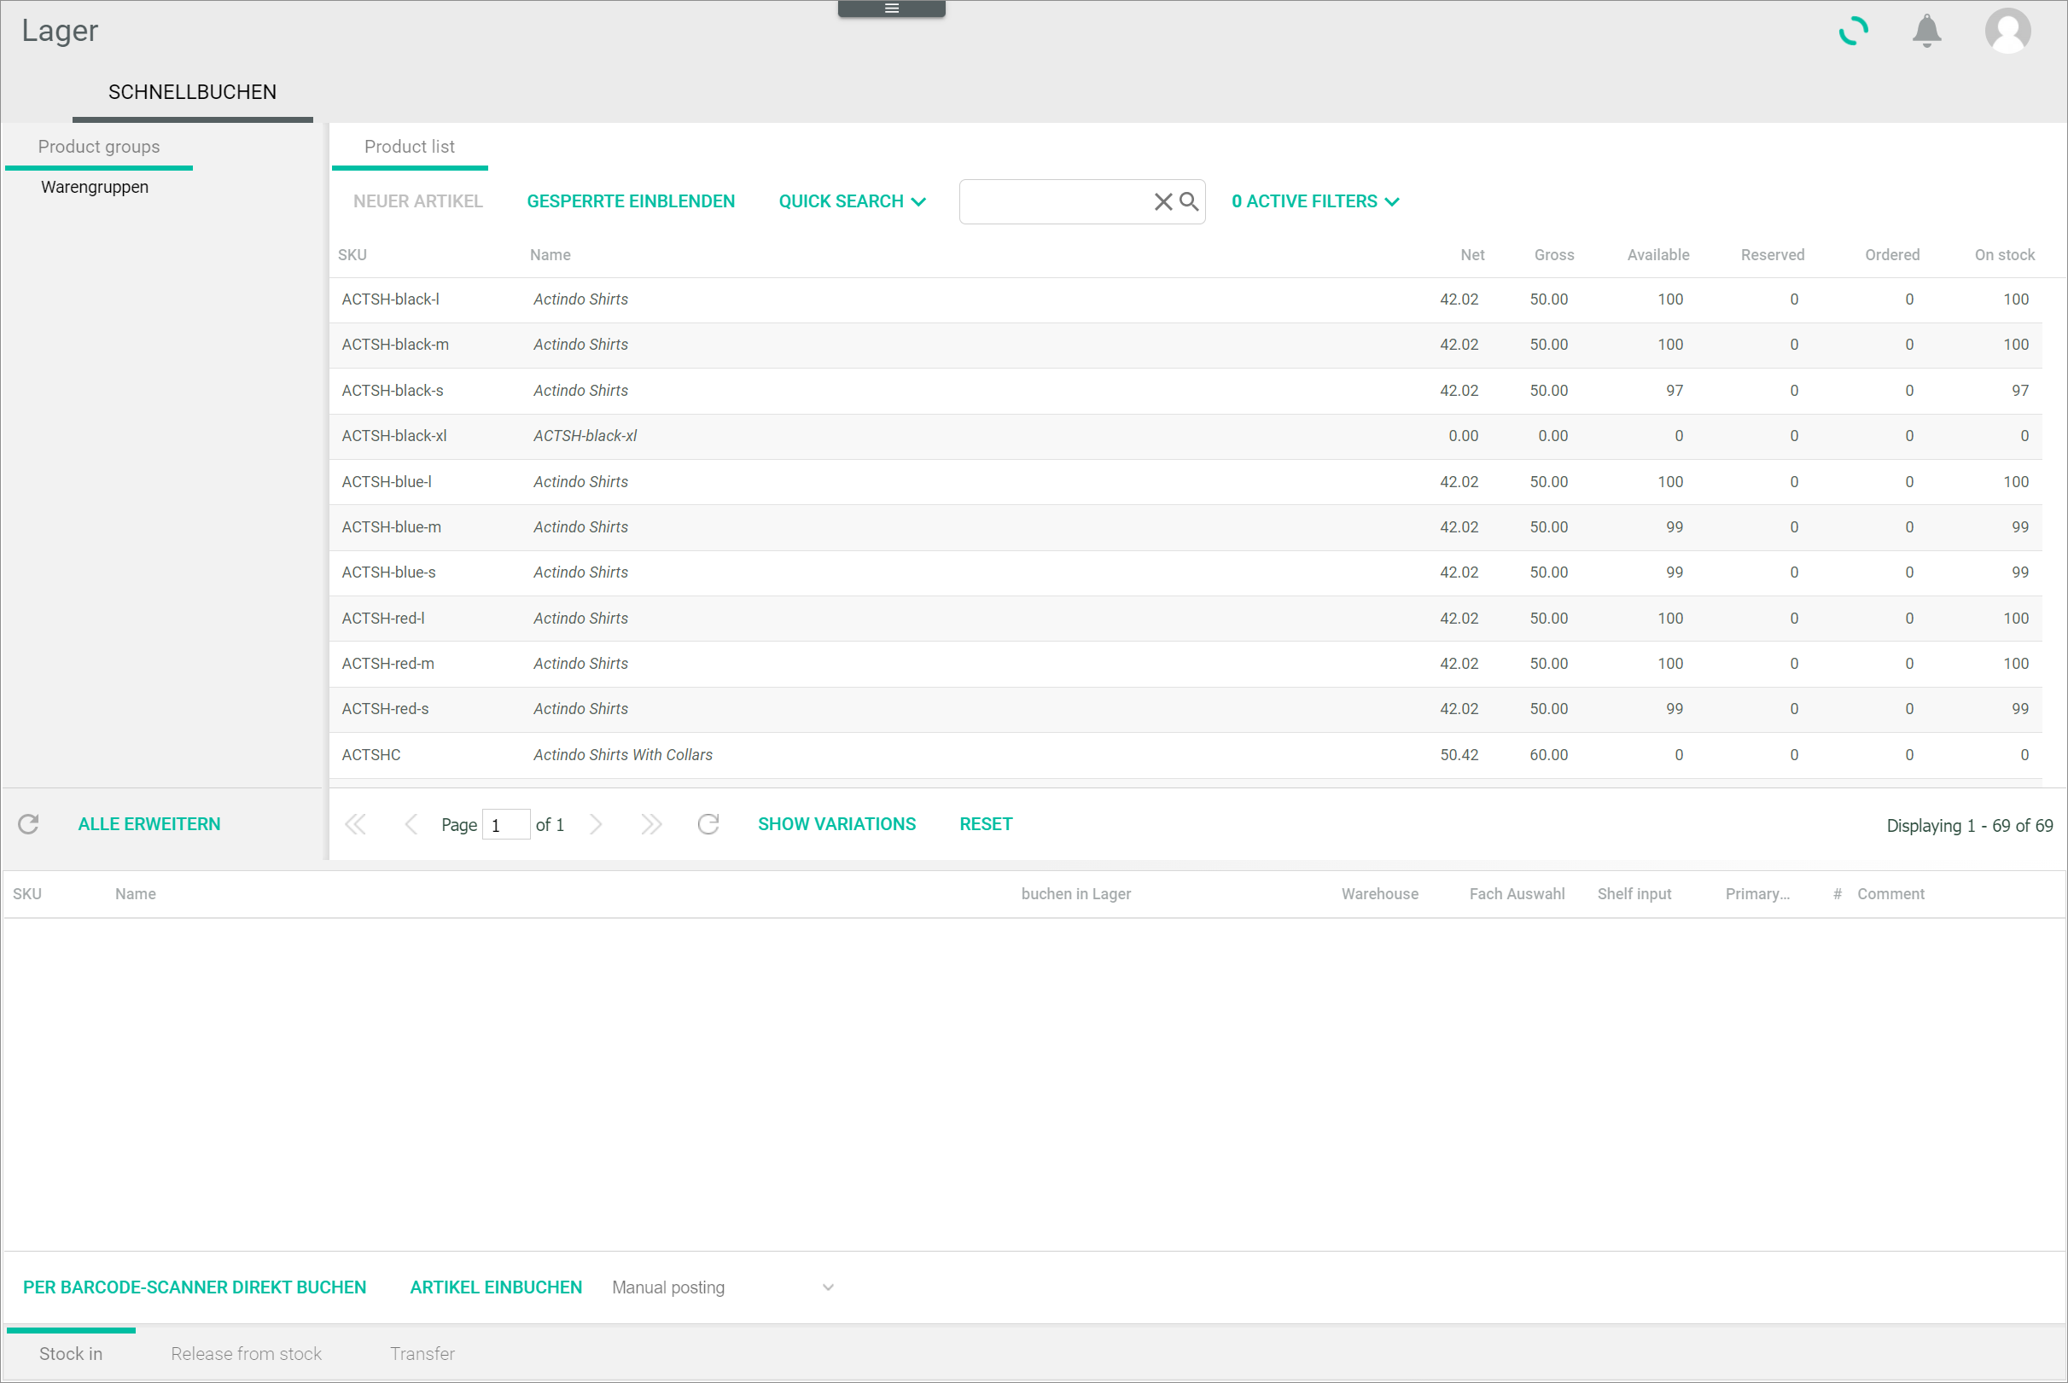The width and height of the screenshot is (2068, 1383).
Task: Click Artikel Einbuchen
Action: [496, 1287]
